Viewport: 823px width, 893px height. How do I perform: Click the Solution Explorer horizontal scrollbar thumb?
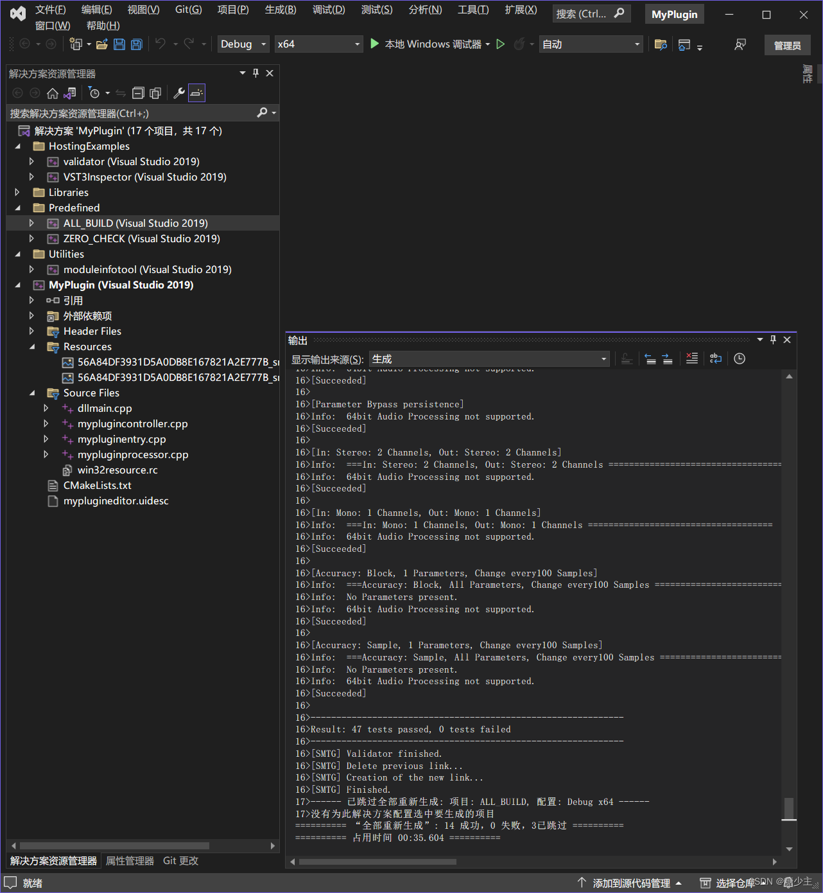click(114, 845)
